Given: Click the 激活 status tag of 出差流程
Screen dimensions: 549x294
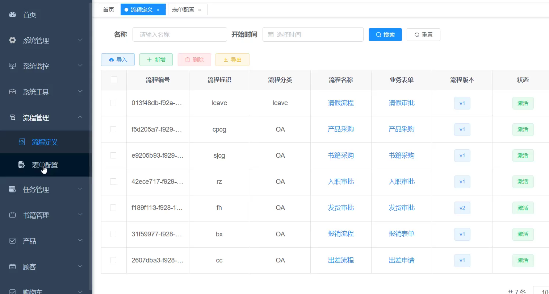Looking at the screenshot, I should pos(523,260).
